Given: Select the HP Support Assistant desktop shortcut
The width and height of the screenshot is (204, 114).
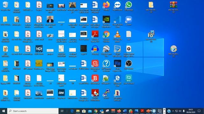Looking at the screenshot, I should (x=106, y=66).
